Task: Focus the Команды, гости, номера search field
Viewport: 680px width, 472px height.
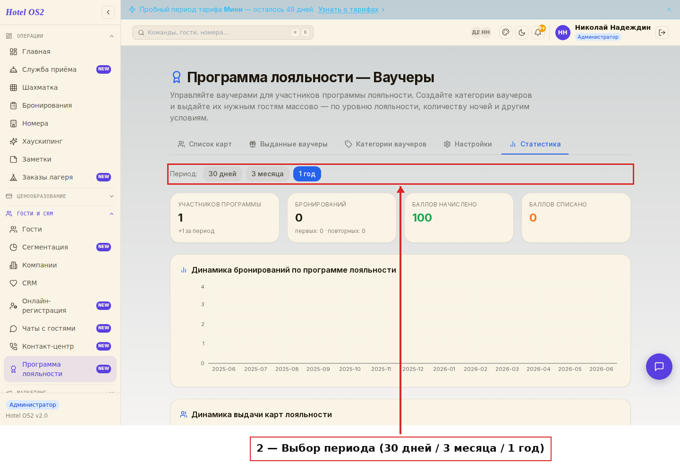Action: 223,33
